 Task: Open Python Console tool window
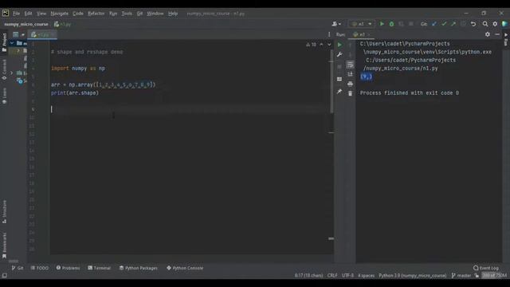[x=185, y=268]
